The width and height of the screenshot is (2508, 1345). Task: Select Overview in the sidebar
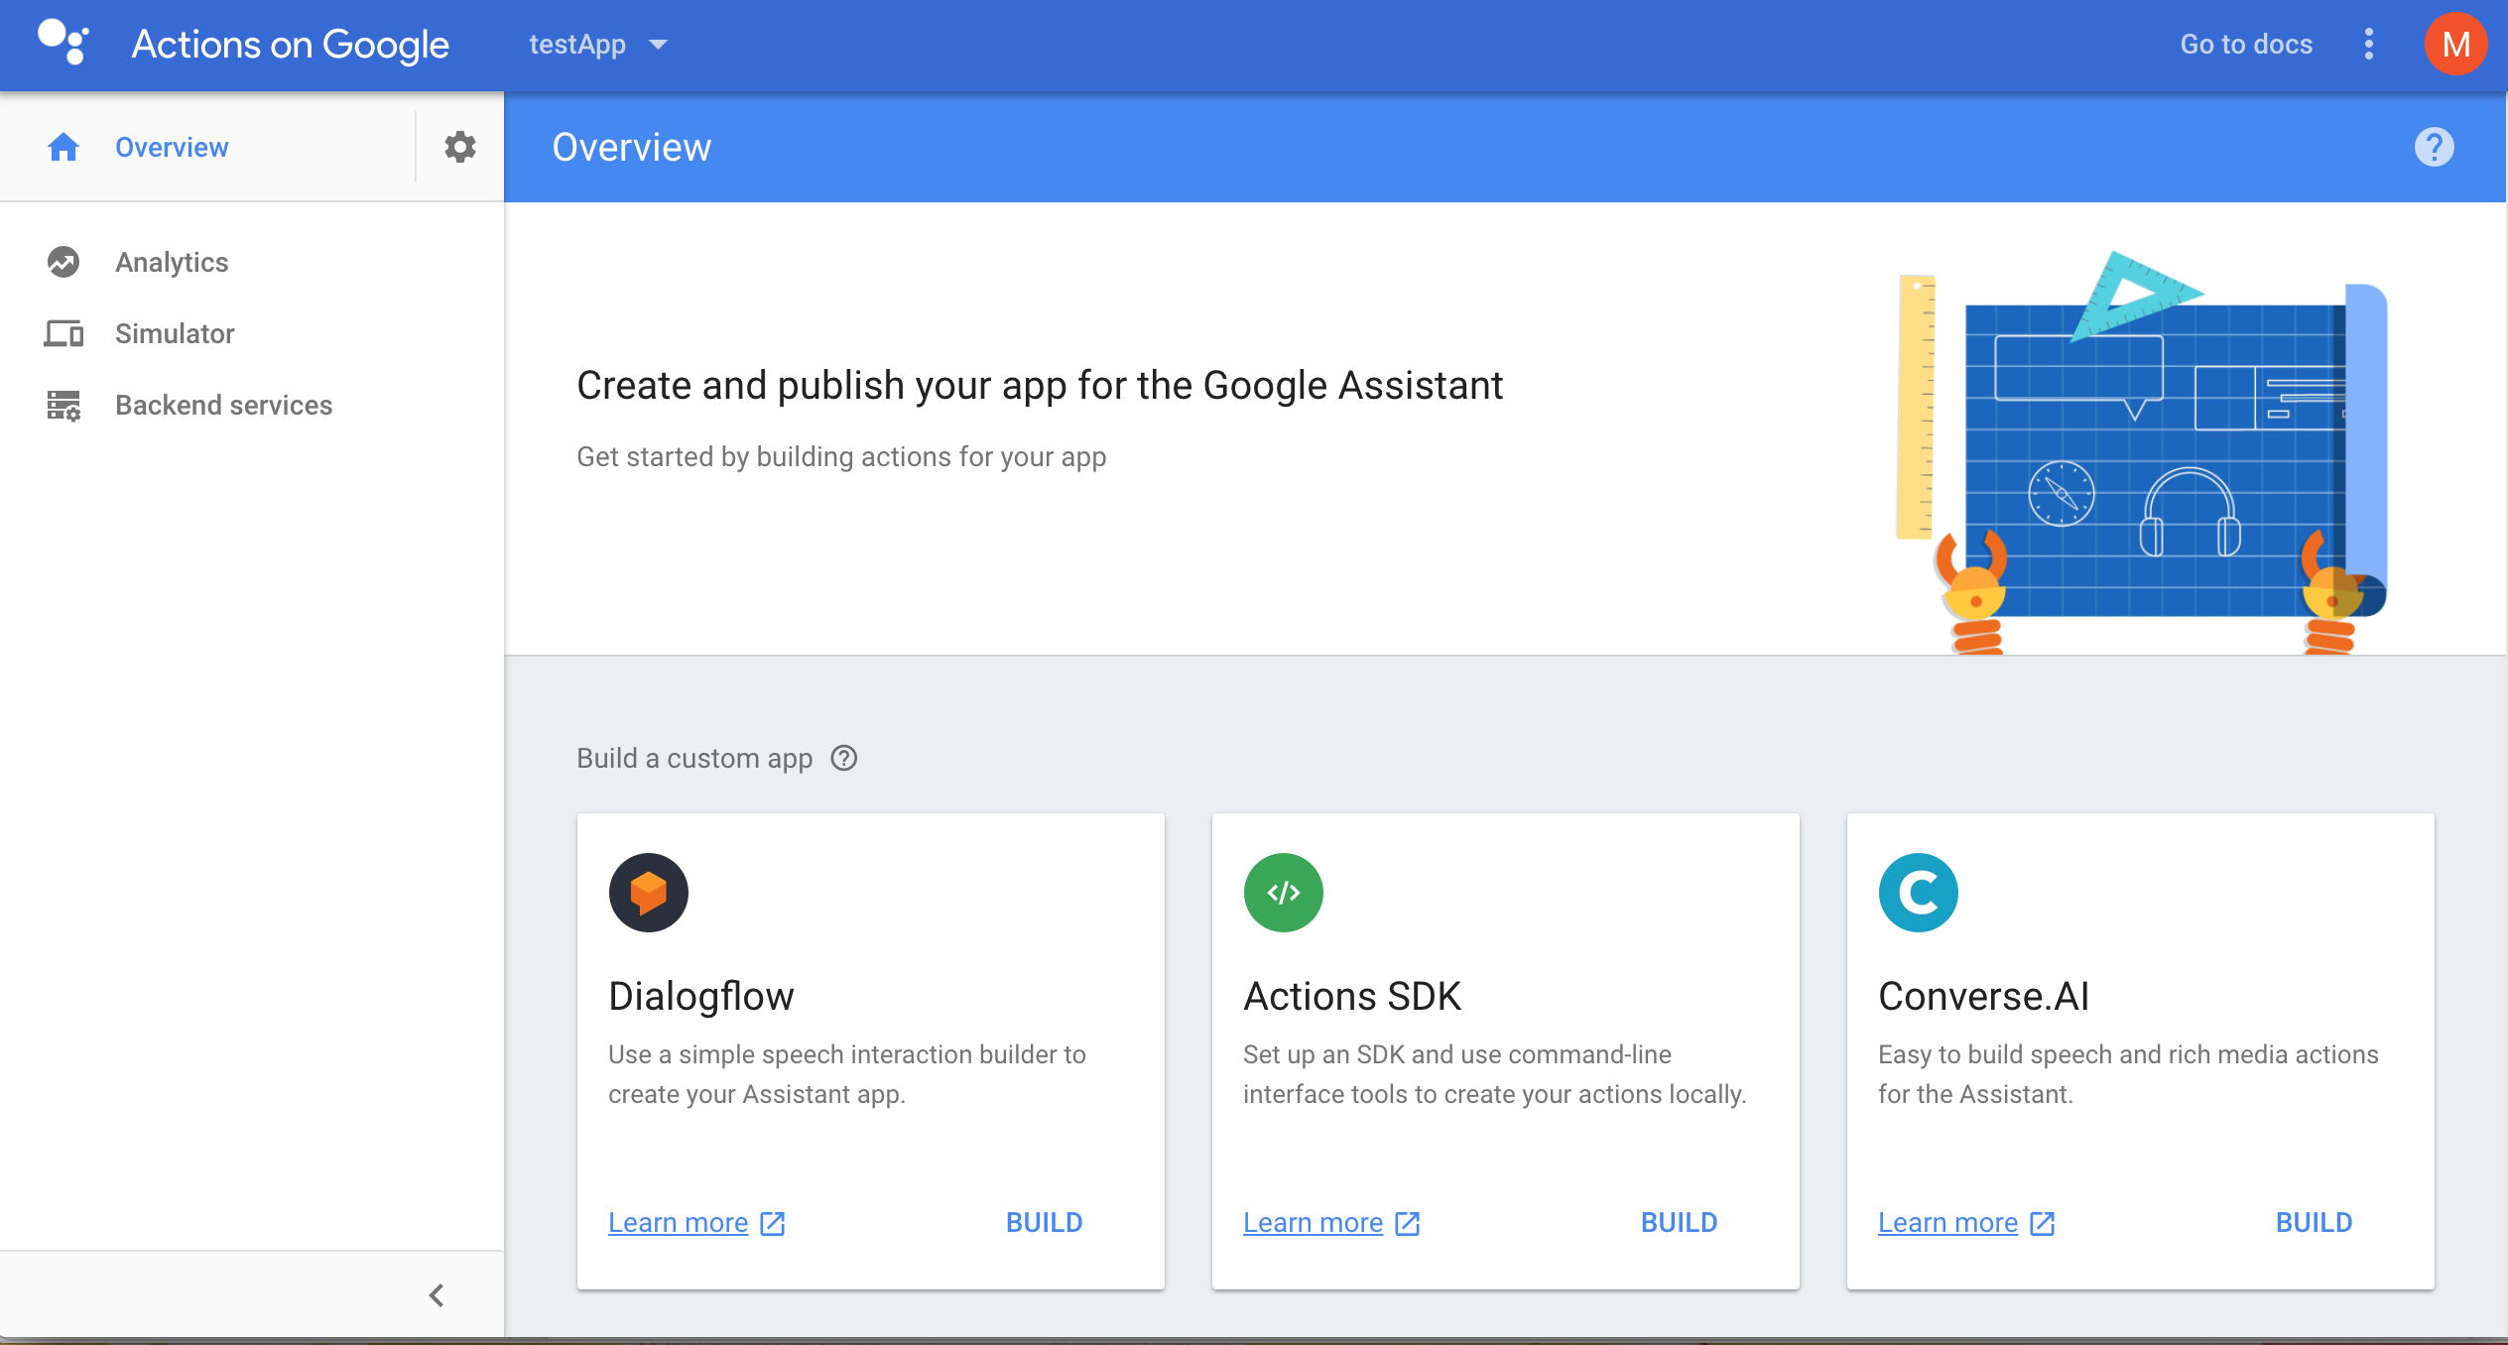point(172,147)
